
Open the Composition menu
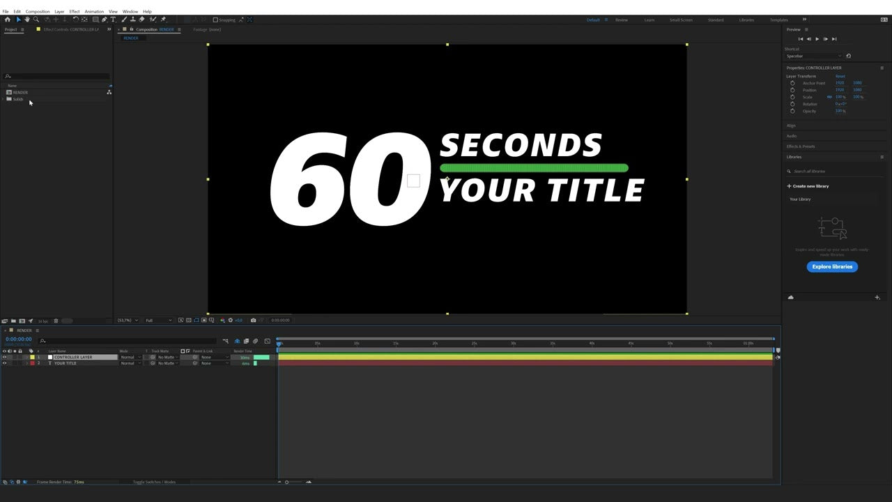click(37, 11)
